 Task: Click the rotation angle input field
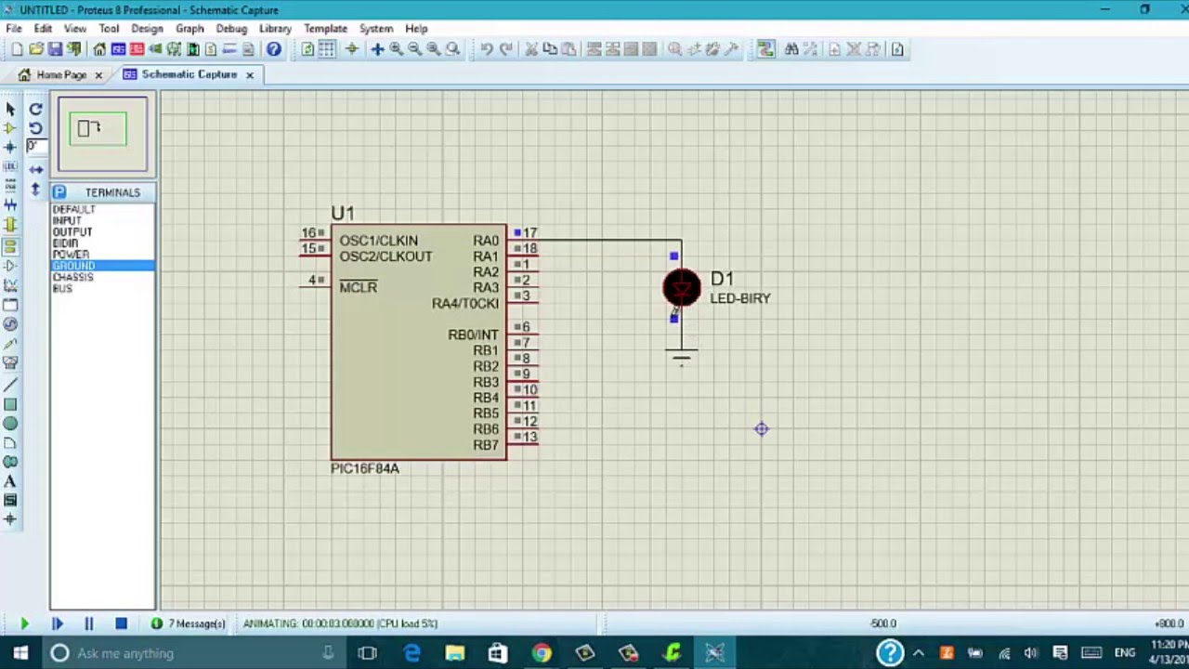click(35, 147)
